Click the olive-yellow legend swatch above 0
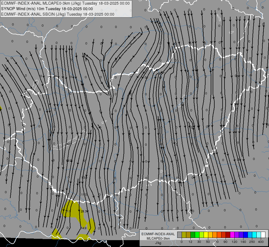This screenshot has width=269, height=247. [x=184, y=235]
